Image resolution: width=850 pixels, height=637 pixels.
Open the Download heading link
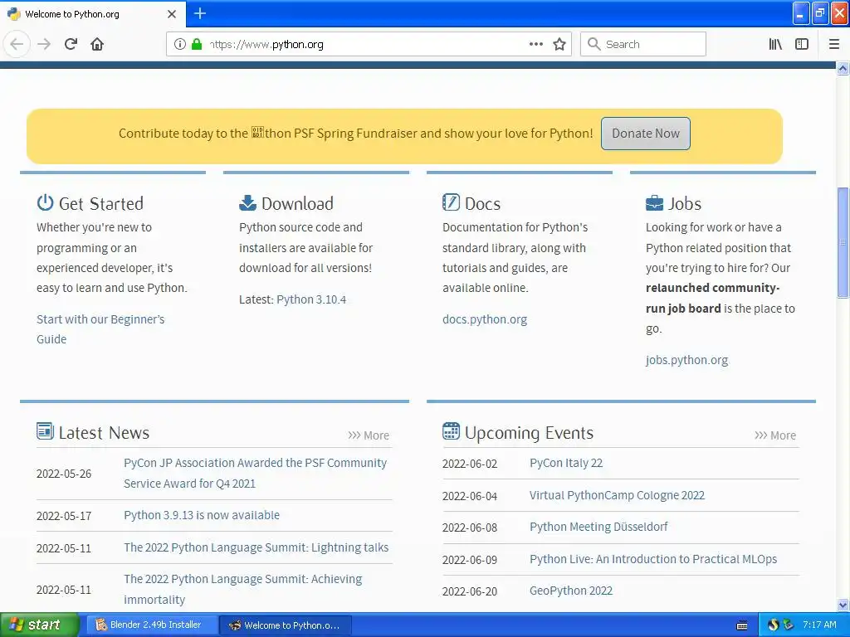[297, 204]
